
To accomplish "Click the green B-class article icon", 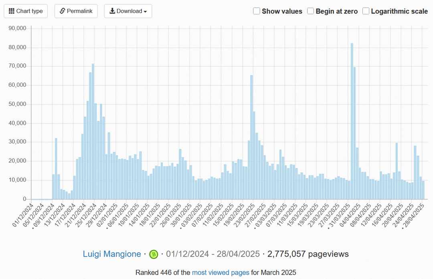I will tap(154, 254).
